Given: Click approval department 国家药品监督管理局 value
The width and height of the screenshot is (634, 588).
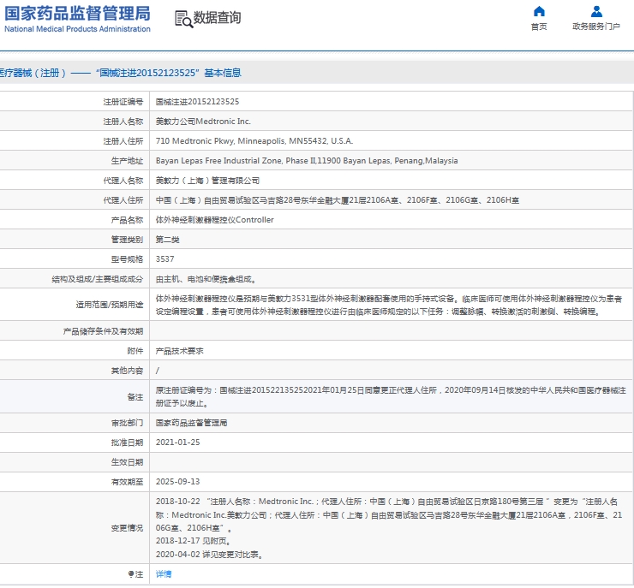Looking at the screenshot, I should [x=191, y=423].
